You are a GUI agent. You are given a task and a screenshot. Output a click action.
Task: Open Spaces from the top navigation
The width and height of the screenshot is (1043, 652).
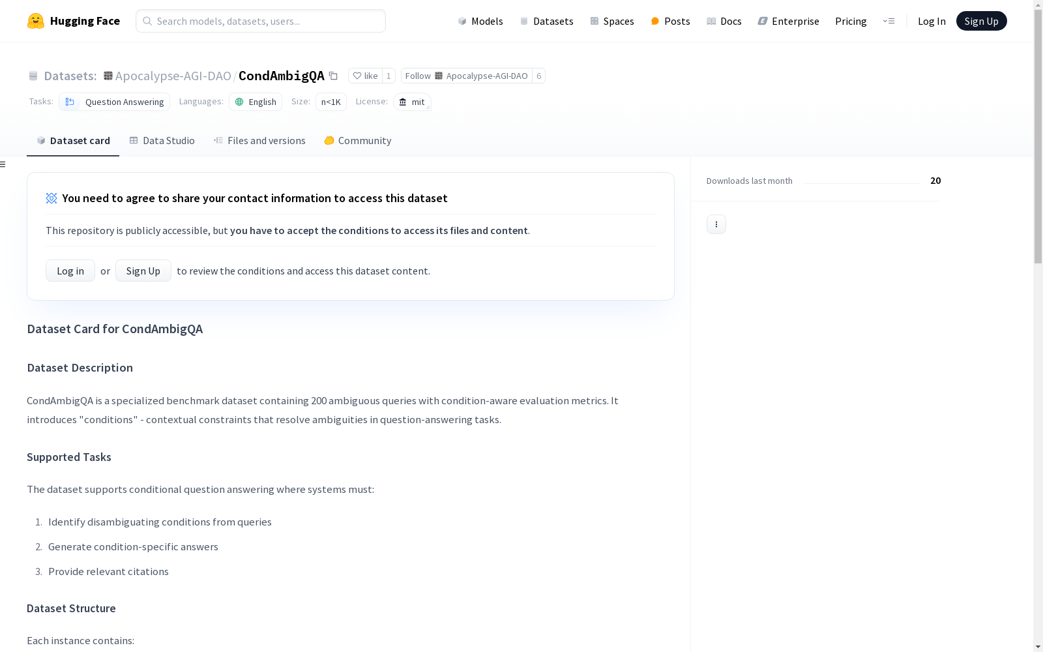pyautogui.click(x=612, y=21)
